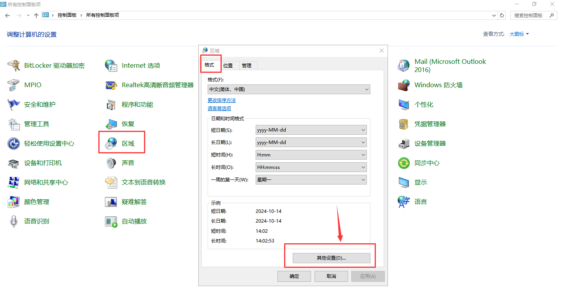Open the 同步中心 icon

(x=404, y=163)
